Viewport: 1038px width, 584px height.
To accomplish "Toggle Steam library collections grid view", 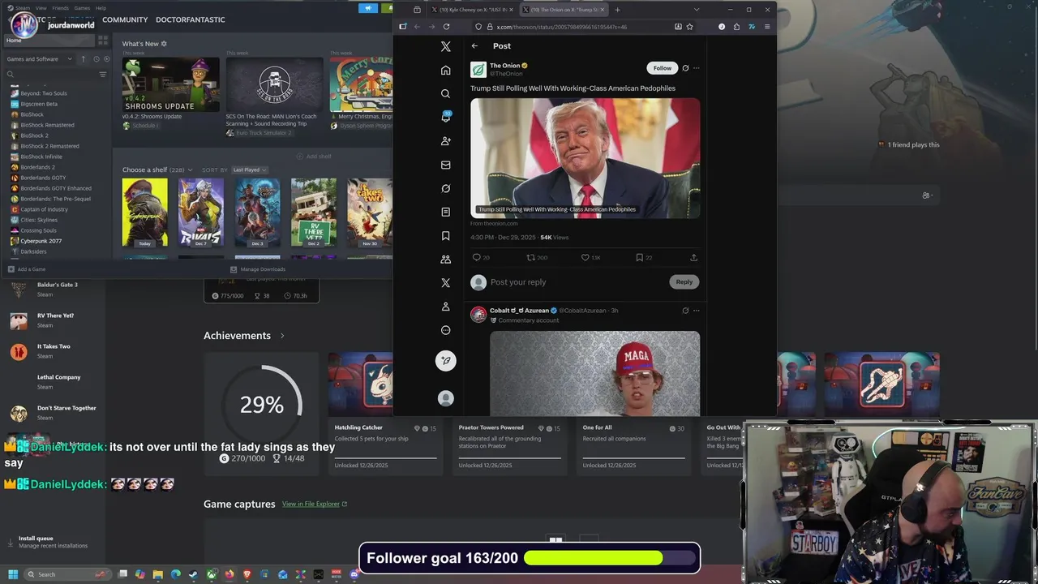I will tap(103, 40).
